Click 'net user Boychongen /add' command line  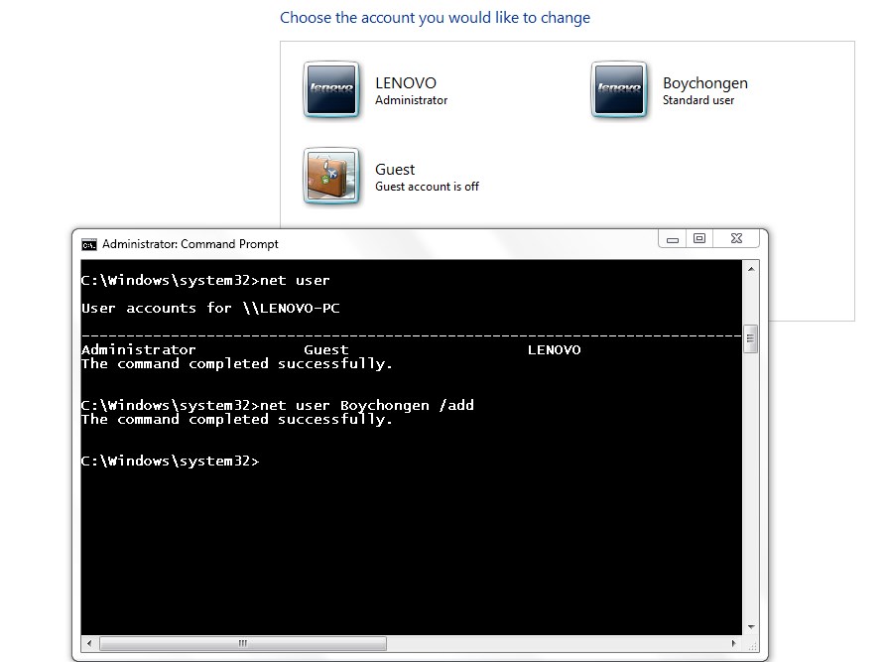pos(277,406)
